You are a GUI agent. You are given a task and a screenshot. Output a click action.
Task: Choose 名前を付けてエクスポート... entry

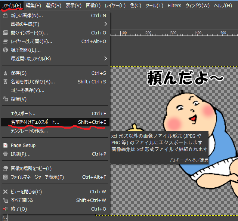click(55, 122)
